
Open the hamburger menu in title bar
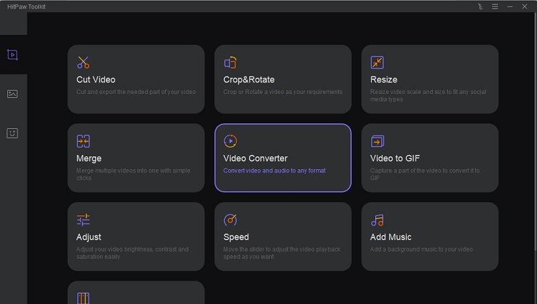click(495, 6)
